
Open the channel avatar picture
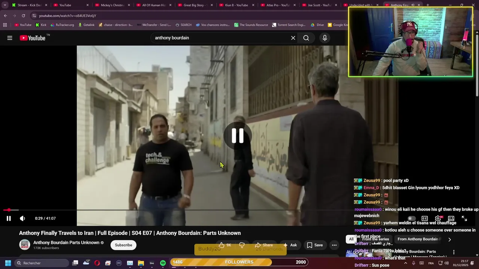[25, 245]
